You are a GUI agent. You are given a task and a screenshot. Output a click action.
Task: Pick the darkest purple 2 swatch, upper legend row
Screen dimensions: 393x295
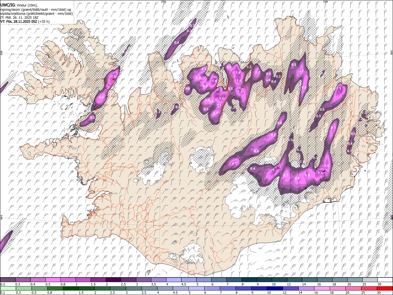click(113, 280)
